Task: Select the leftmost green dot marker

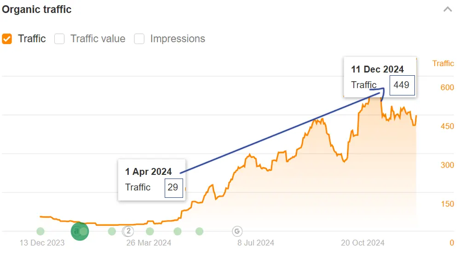Action: (x=40, y=231)
